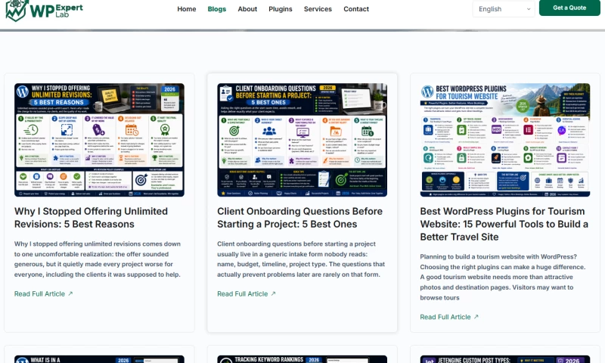Open the Services menu item
This screenshot has width=605, height=363.
click(318, 9)
